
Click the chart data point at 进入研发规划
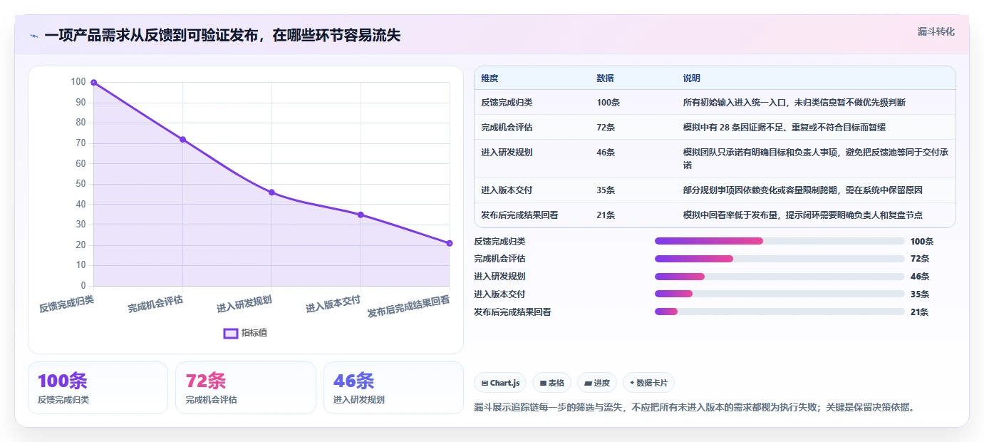pos(271,192)
